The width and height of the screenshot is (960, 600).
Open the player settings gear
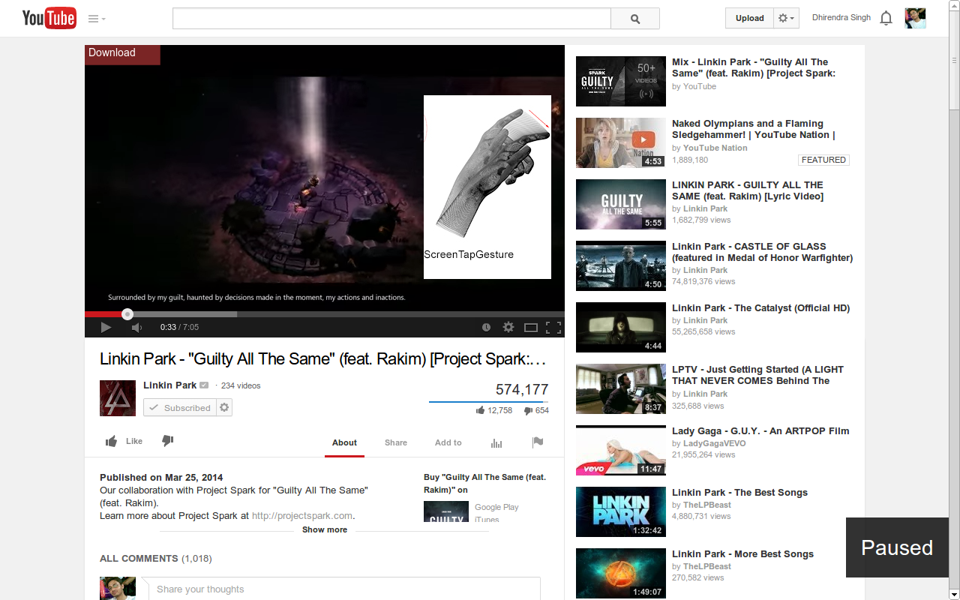pyautogui.click(x=508, y=327)
